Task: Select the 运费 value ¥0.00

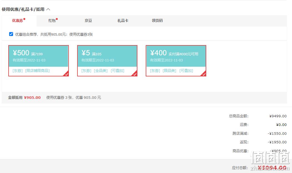Action: coord(281,125)
